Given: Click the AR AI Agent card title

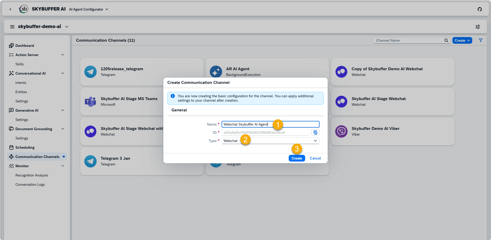Looking at the screenshot, I should coord(238,69).
